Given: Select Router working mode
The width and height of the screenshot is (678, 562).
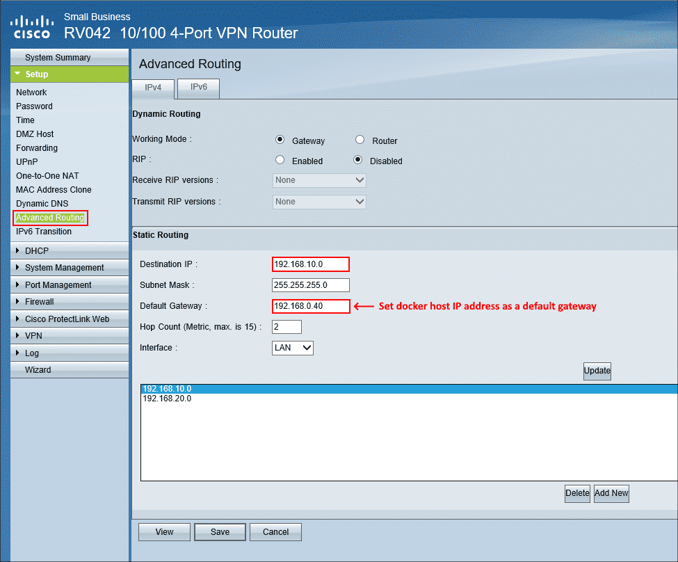Looking at the screenshot, I should click(360, 140).
